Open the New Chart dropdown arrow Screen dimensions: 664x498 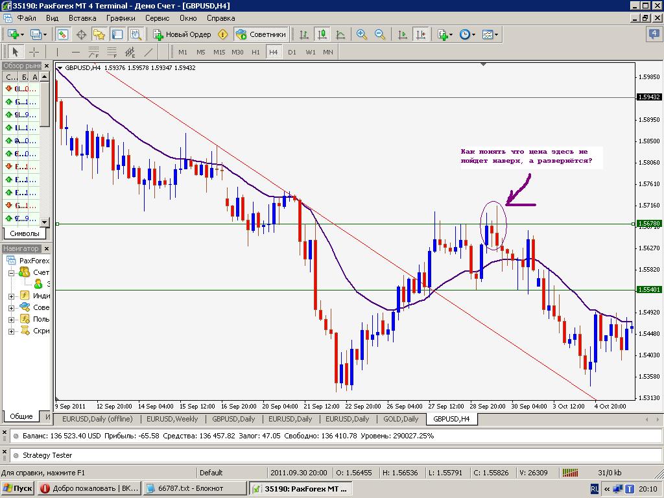click(22, 35)
